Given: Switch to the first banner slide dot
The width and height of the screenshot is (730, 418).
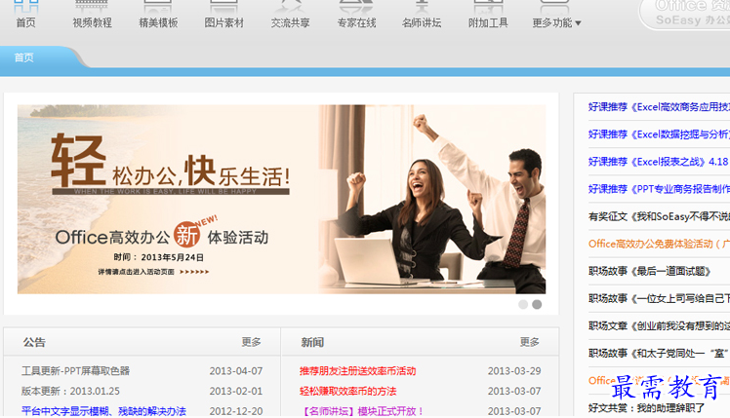Looking at the screenshot, I should (x=523, y=304).
